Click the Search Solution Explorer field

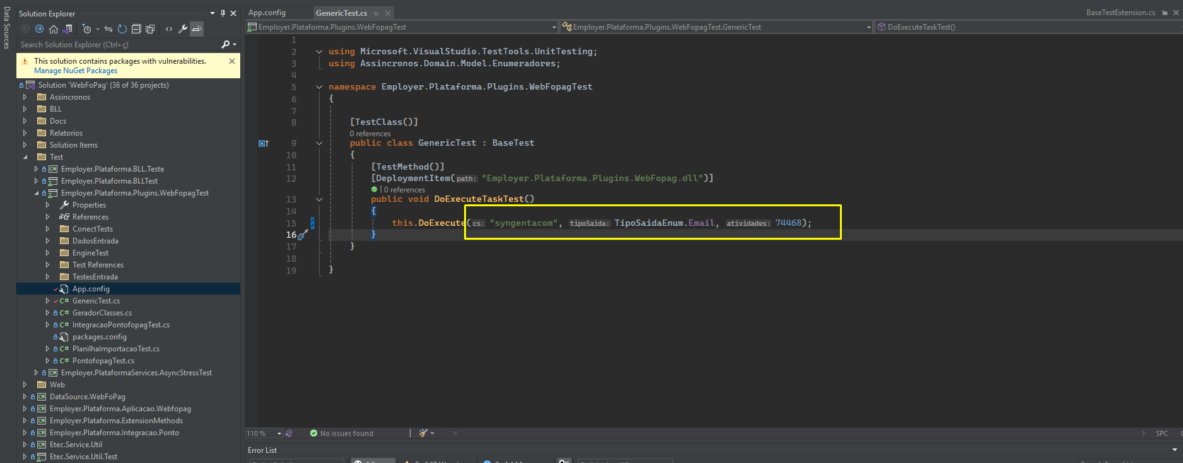tap(119, 45)
